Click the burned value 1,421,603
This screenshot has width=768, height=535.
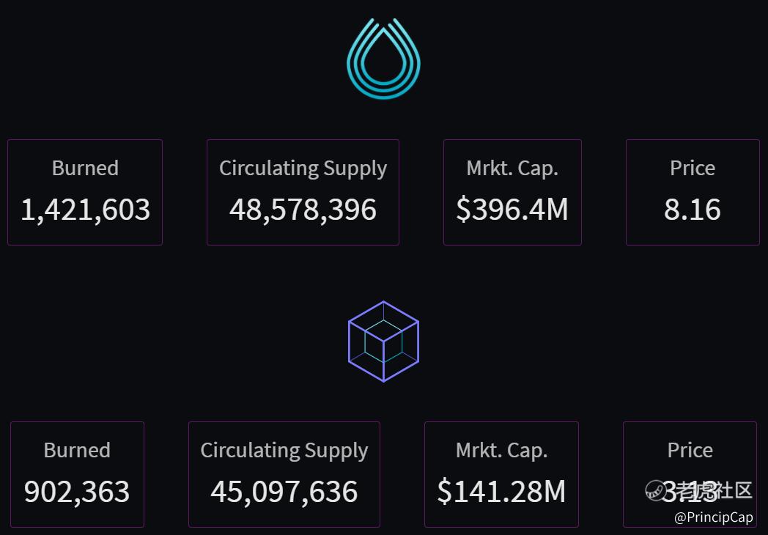click(85, 210)
